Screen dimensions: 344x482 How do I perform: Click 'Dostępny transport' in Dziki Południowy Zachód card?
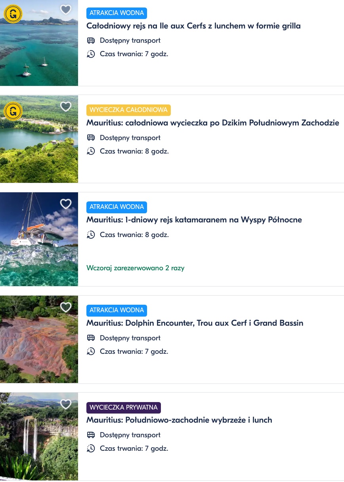tap(130, 138)
